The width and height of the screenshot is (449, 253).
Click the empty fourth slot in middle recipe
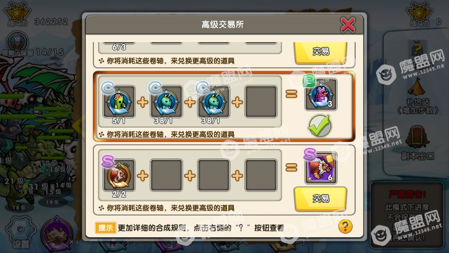click(261, 101)
